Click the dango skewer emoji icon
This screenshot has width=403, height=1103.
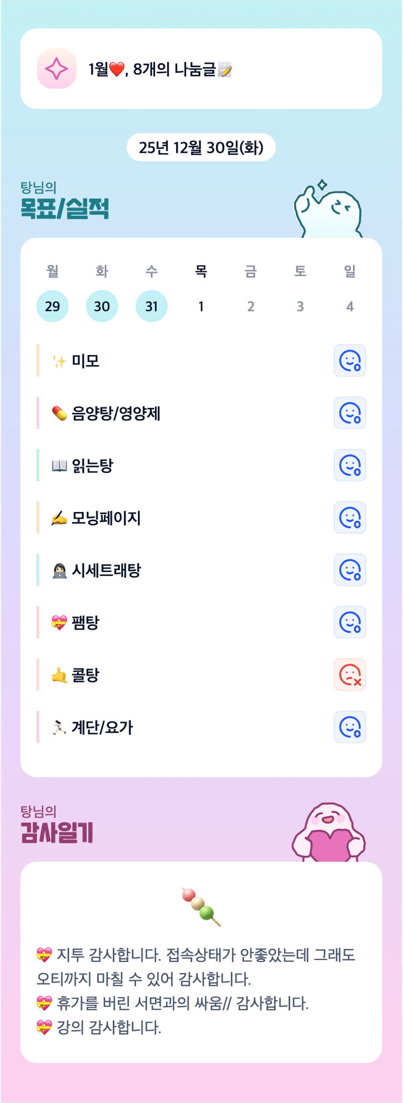(201, 907)
